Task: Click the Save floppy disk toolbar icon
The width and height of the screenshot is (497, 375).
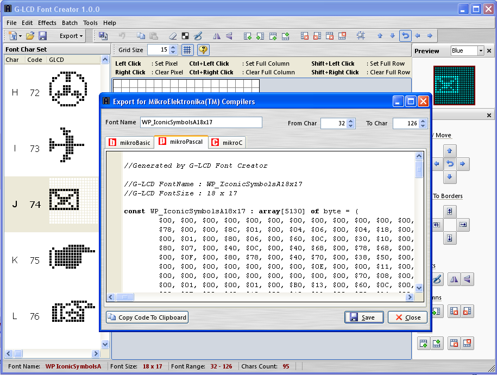Action: click(x=43, y=36)
